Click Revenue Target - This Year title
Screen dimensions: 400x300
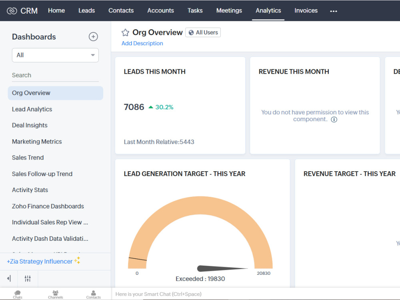point(350,174)
